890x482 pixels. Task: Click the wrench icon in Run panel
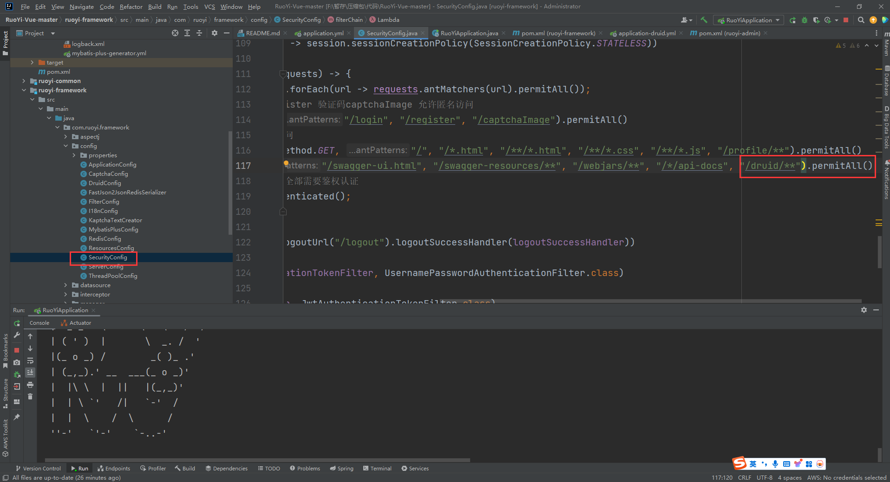(17, 335)
